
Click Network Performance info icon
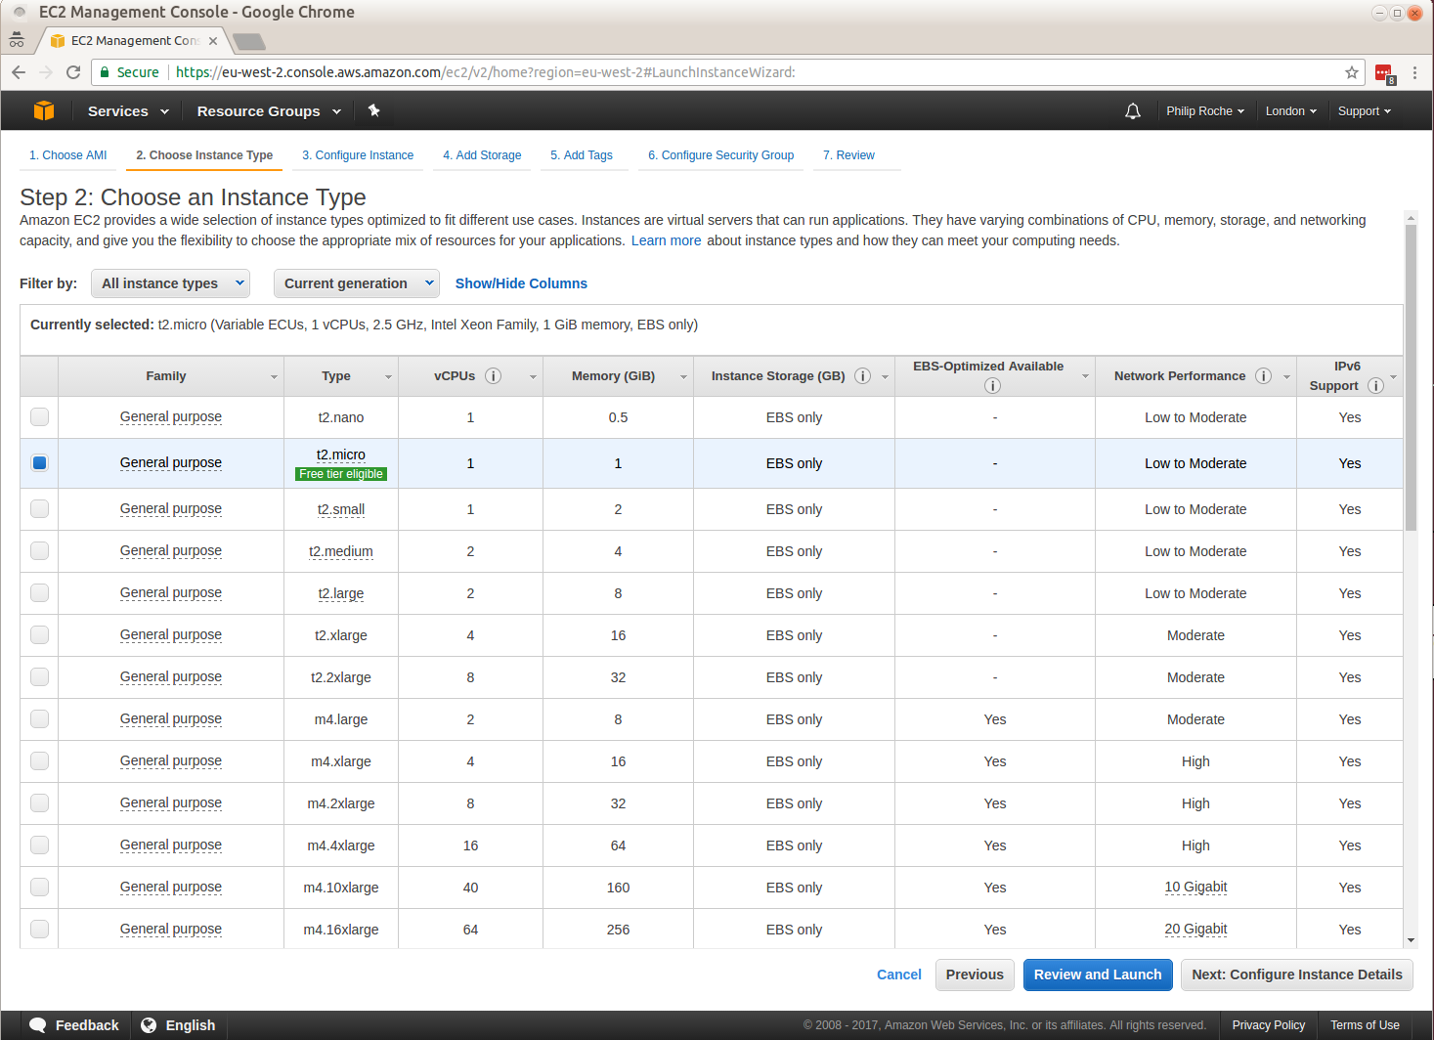1264,376
